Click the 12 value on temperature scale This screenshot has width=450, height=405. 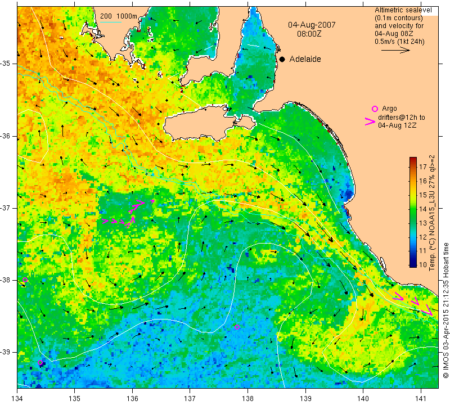pos(423,237)
